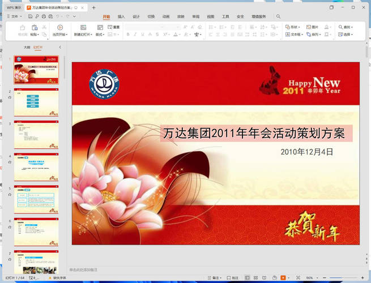The image size is (371, 283).
Task: Click the Paste (粘贴) icon
Action: [x=35, y=27]
